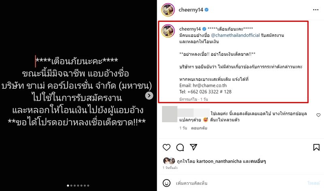This screenshot has width=324, height=191.
Task: Open @chamethailandofficial mention link
Action: (x=235, y=35)
